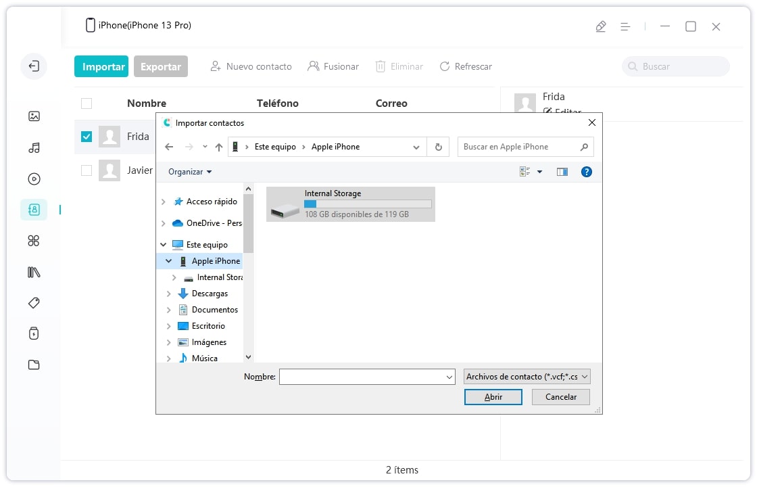Open the Organizar dropdown menu
757x487 pixels.
tap(190, 172)
